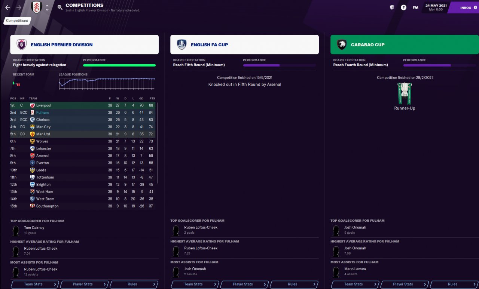Click the forward navigation arrow

tap(19, 7)
